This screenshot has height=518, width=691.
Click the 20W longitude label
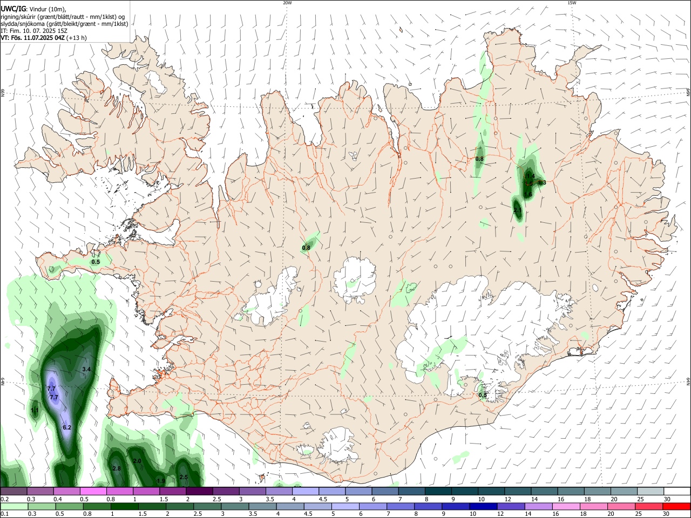click(287, 3)
